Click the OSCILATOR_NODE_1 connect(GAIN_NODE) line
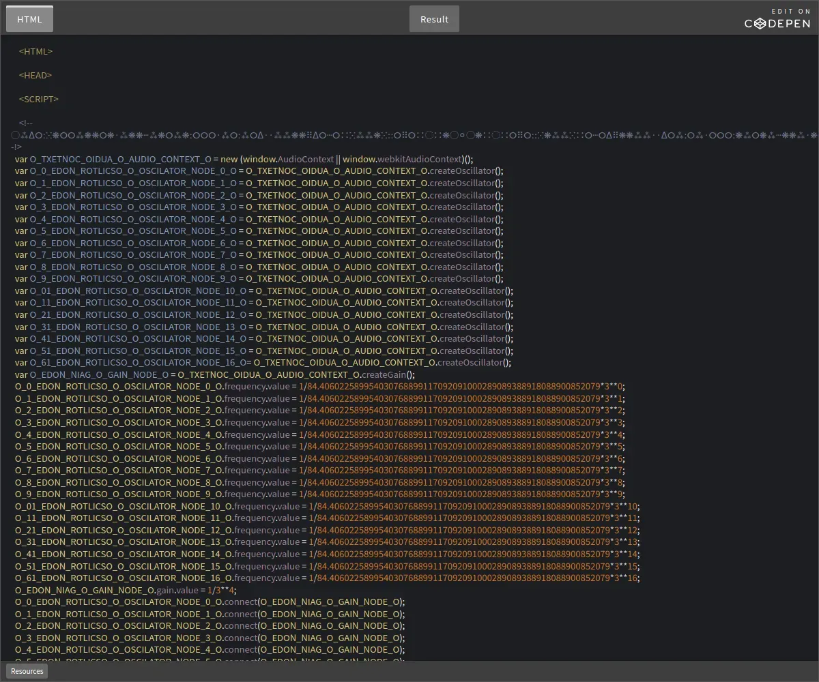819x682 pixels. (x=210, y=614)
